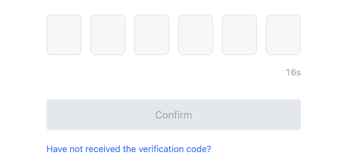
Task: Click the 16s resend countdown timer
Action: [x=293, y=73]
